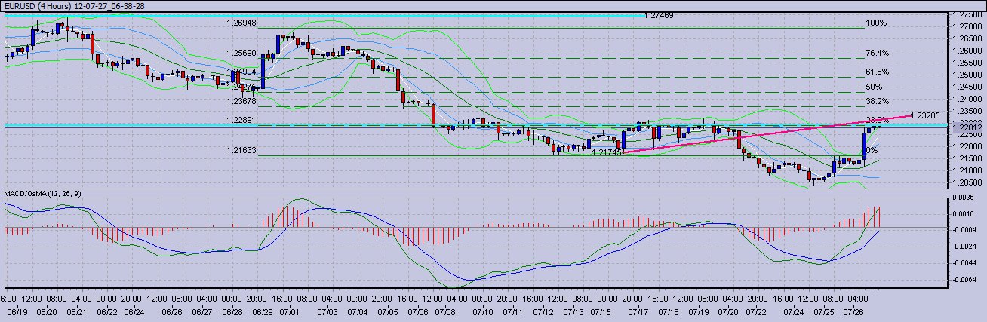
Task: Click the 1.26948 price level label
Action: coord(241,23)
